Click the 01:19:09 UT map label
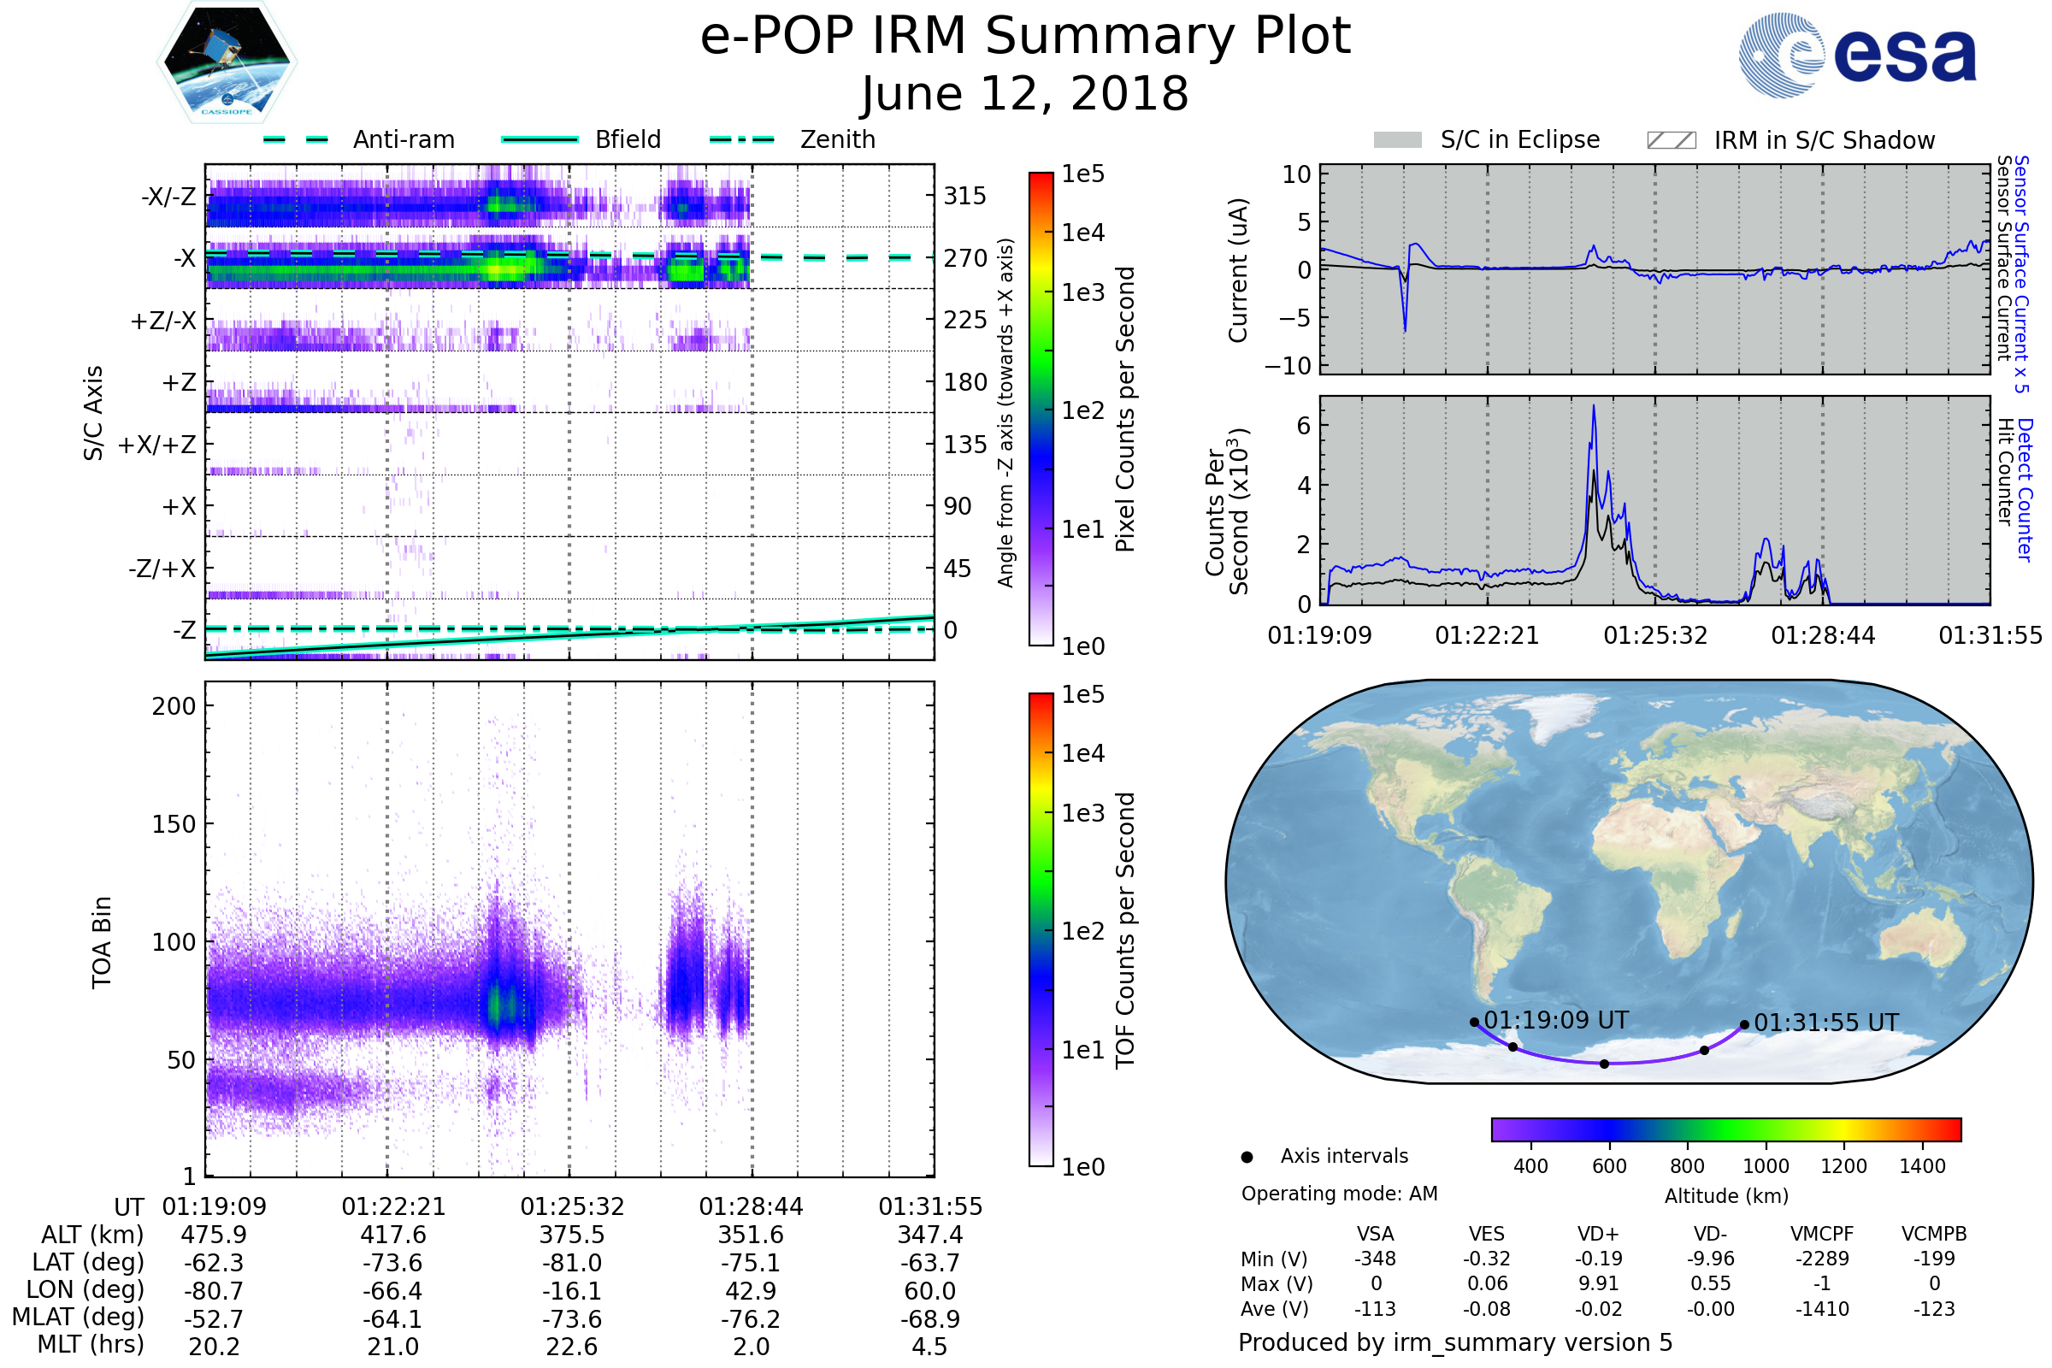This screenshot has height=1368, width=2052. 1555,1020
